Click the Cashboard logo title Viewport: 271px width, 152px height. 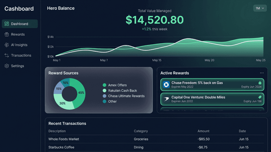click(x=19, y=8)
